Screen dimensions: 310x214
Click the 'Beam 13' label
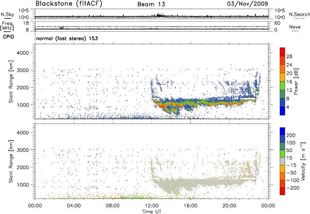point(151,4)
